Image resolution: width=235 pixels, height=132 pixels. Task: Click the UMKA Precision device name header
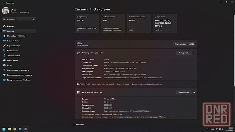pos(82,44)
